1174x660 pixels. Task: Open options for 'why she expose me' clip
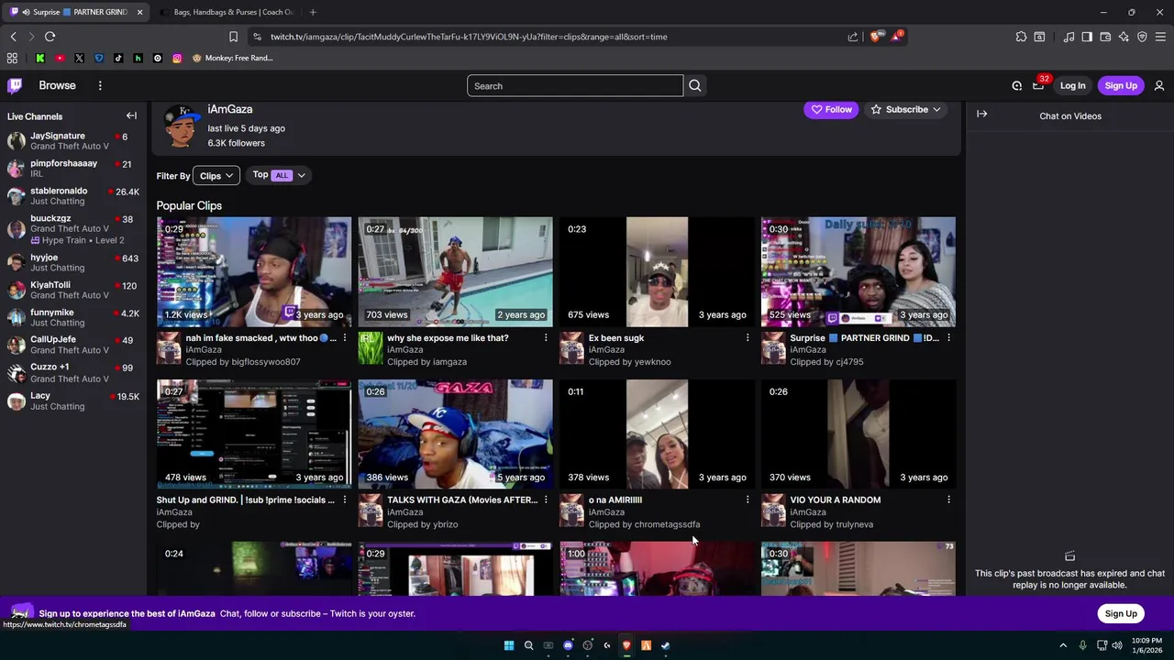pos(546,338)
